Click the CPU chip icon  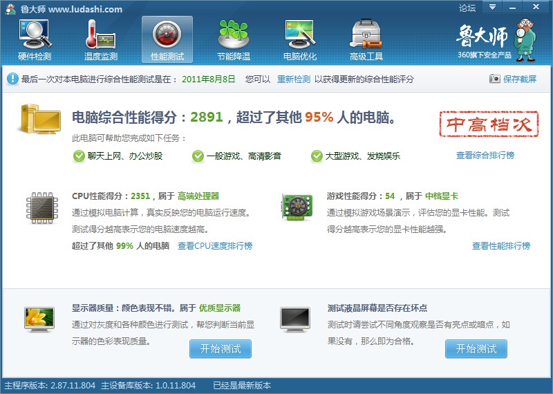coord(42,208)
